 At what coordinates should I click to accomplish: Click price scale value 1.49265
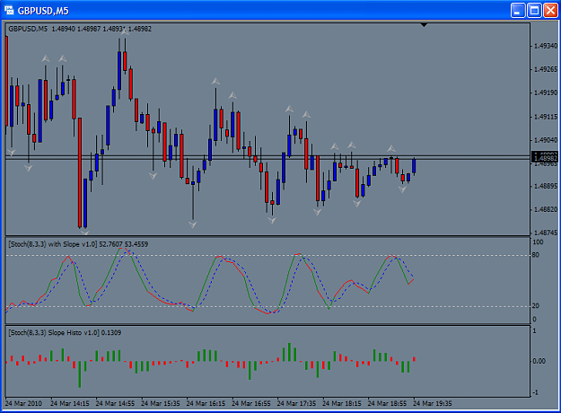coord(545,69)
